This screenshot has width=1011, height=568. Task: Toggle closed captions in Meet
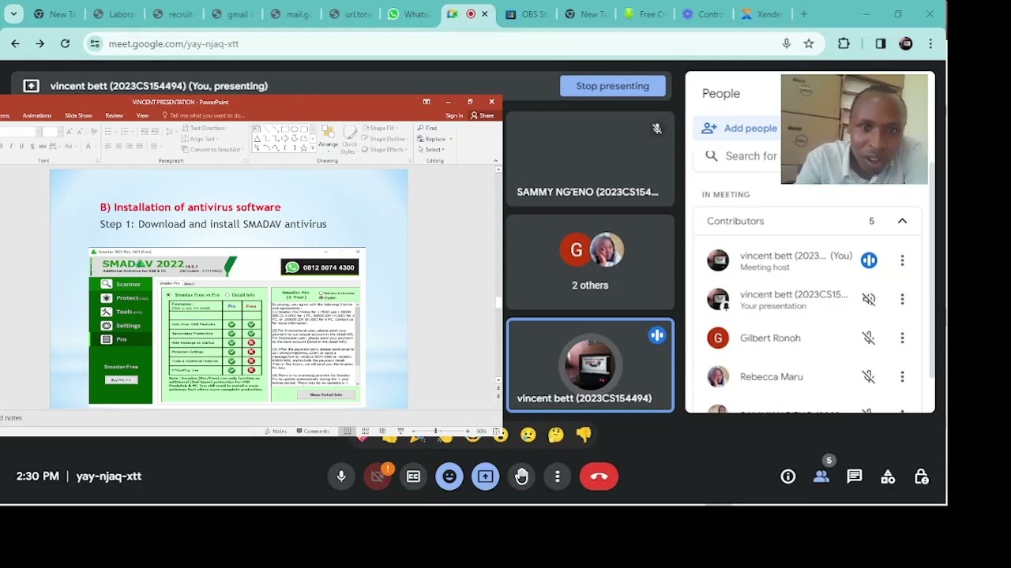[x=413, y=476]
